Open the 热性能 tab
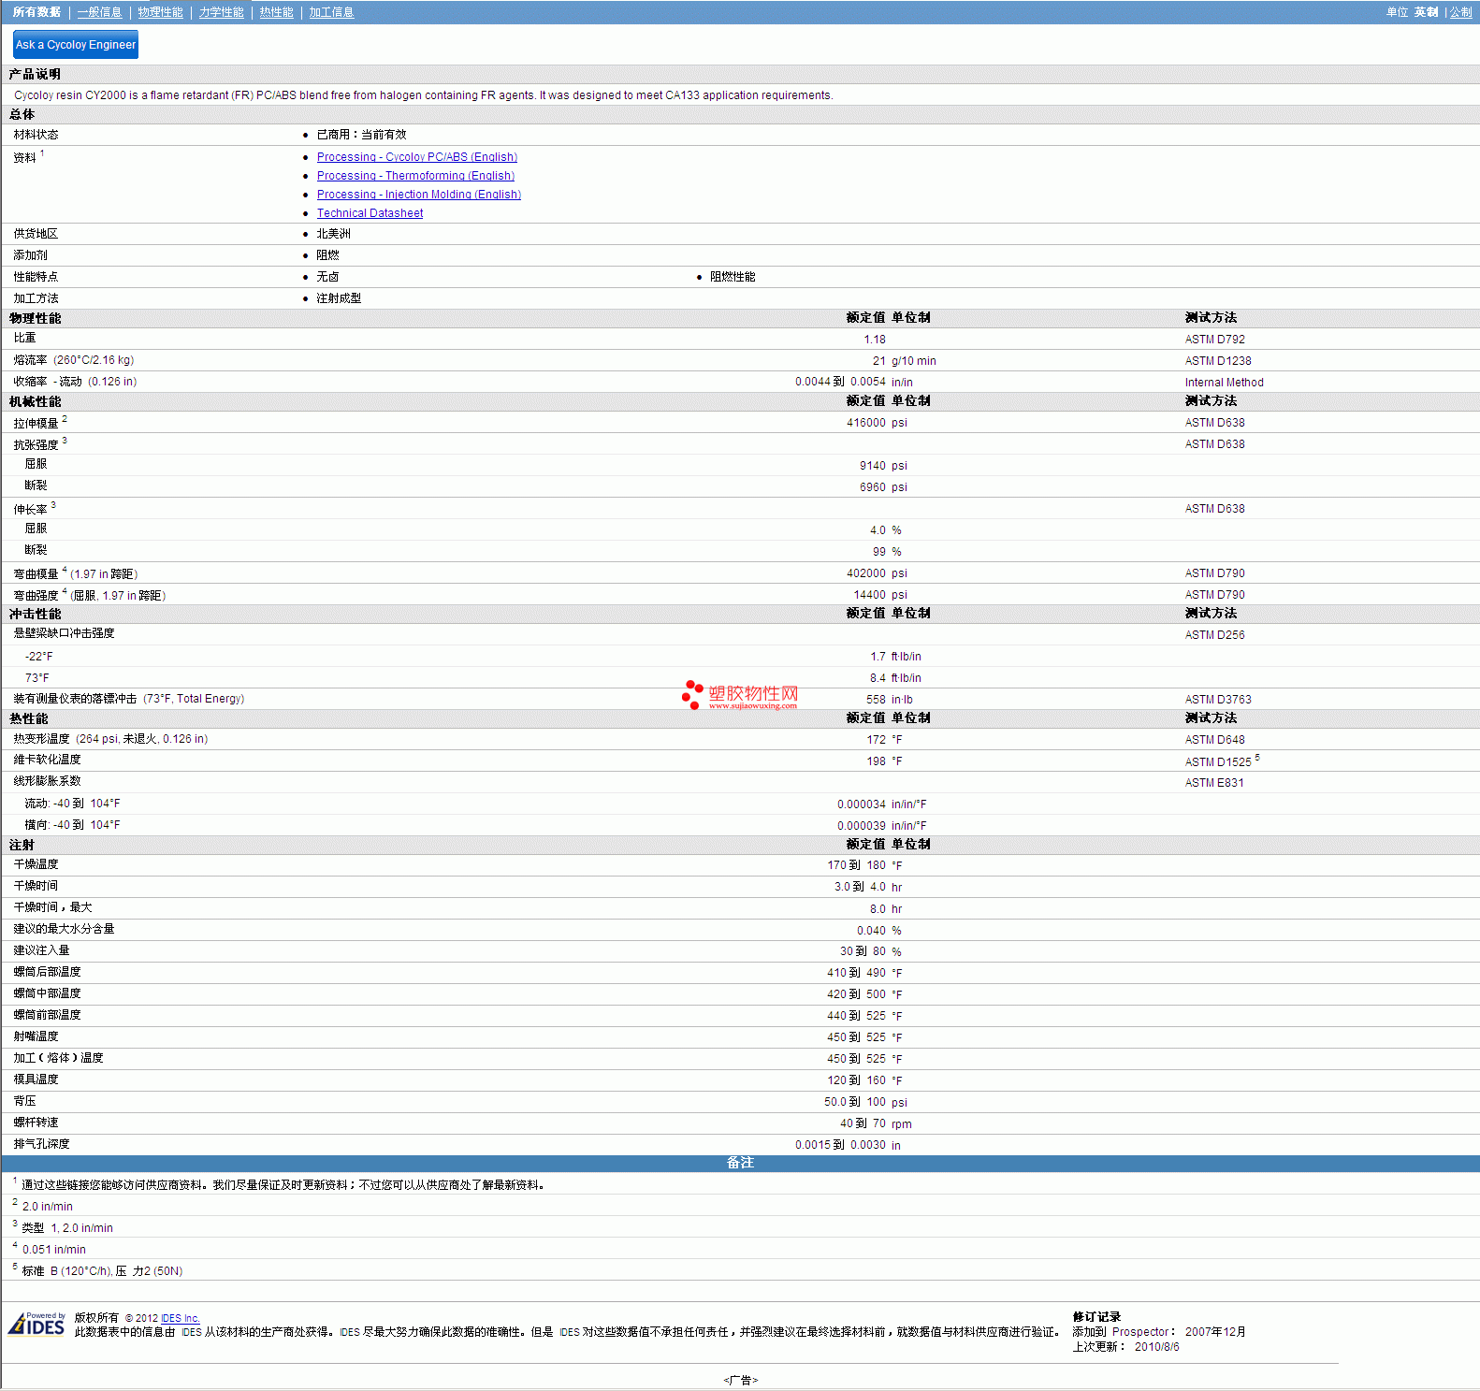This screenshot has width=1480, height=1391. [276, 12]
